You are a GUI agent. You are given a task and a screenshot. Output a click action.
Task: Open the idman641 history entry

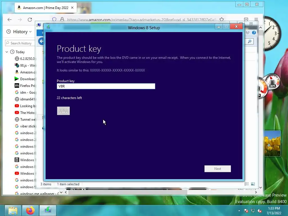coord(25,99)
